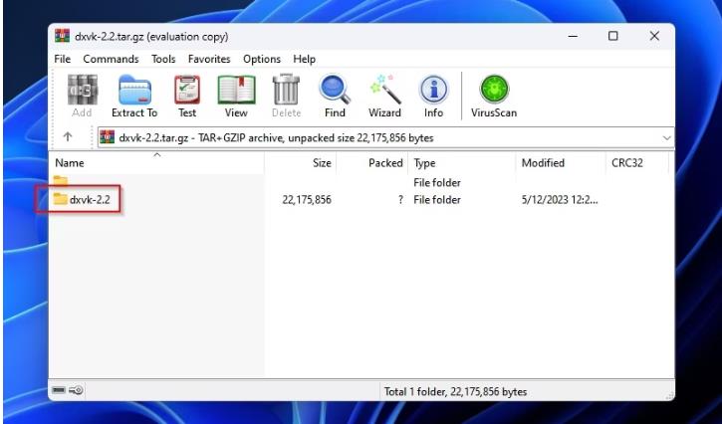The image size is (722, 424).
Task: Close the WinRAR window
Action: coord(654,36)
